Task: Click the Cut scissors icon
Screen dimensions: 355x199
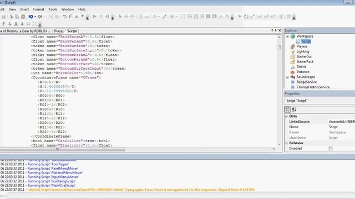Action: point(11,17)
